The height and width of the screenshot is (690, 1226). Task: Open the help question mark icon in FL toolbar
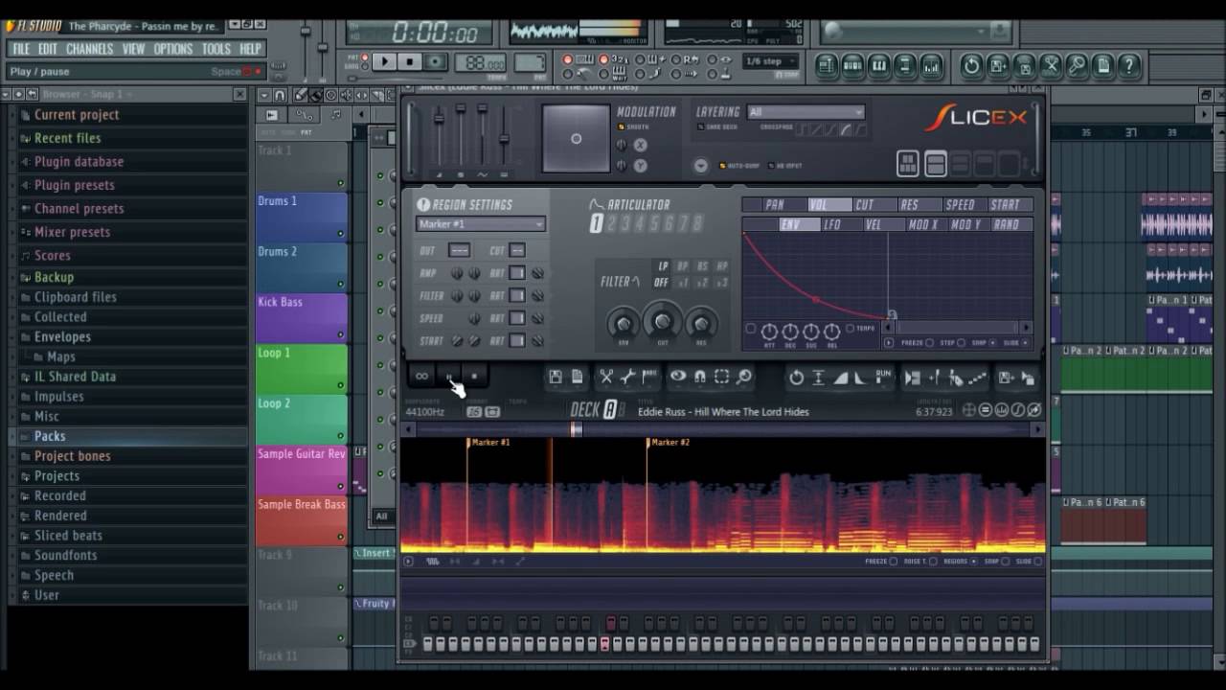(x=1129, y=65)
